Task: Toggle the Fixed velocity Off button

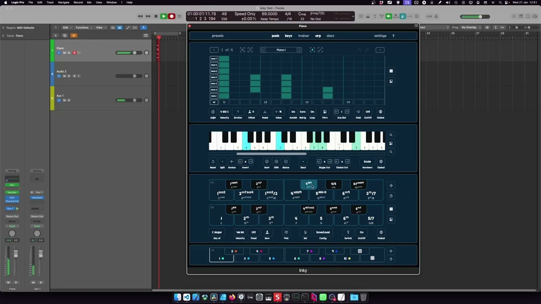Action: coord(254,232)
